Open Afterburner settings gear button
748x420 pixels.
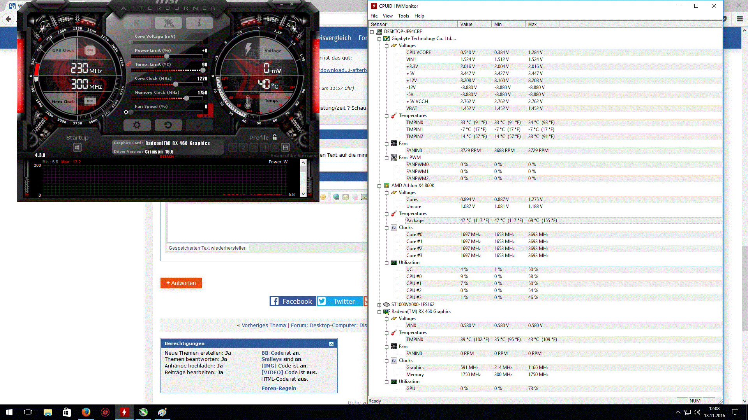137,125
